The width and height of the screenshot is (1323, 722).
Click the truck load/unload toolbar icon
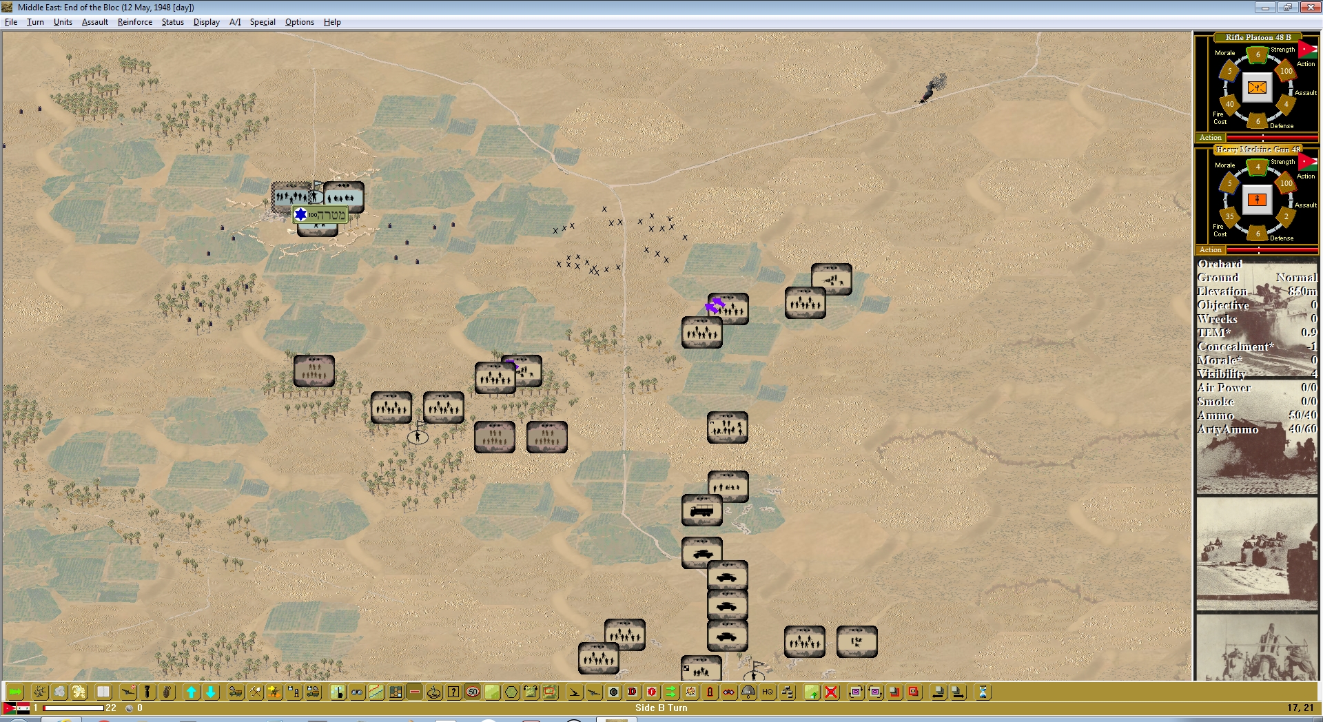[x=236, y=692]
